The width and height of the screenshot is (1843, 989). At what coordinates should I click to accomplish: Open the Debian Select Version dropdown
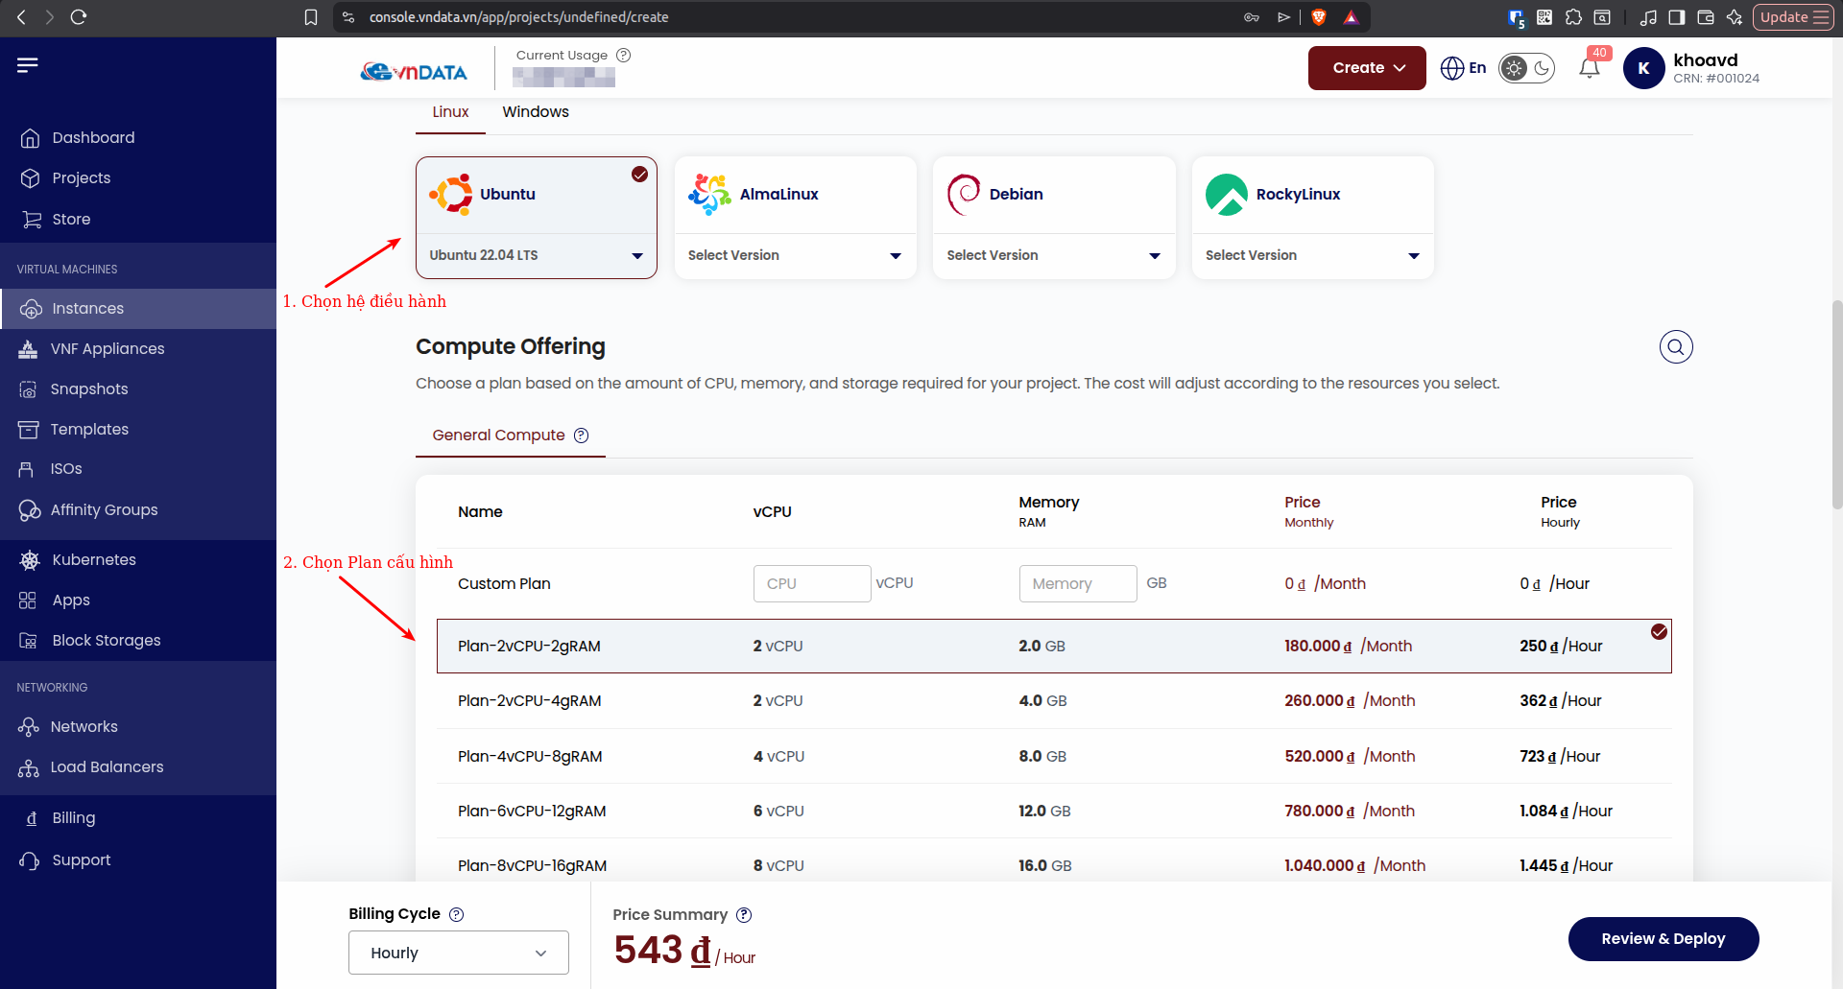tap(1054, 255)
